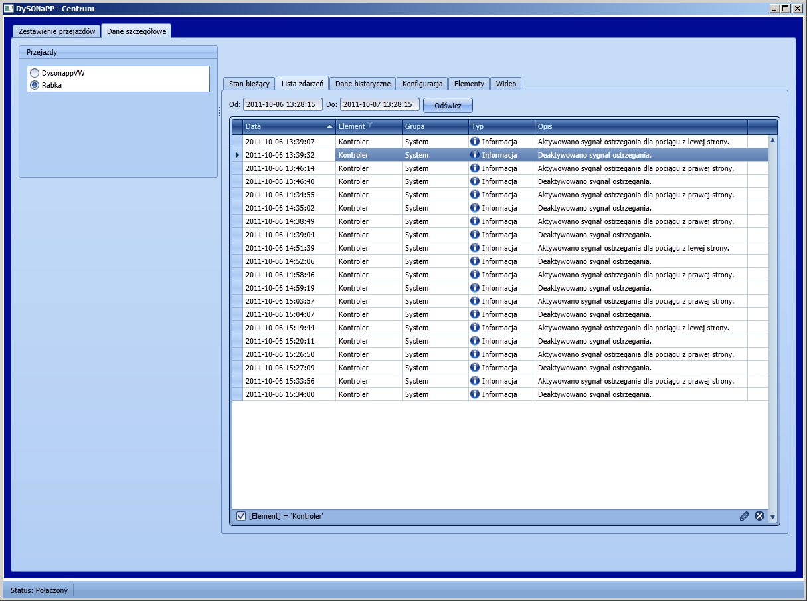Select the row dated 2011-10-06 15:26:50
This screenshot has height=601, width=807.
click(x=500, y=354)
